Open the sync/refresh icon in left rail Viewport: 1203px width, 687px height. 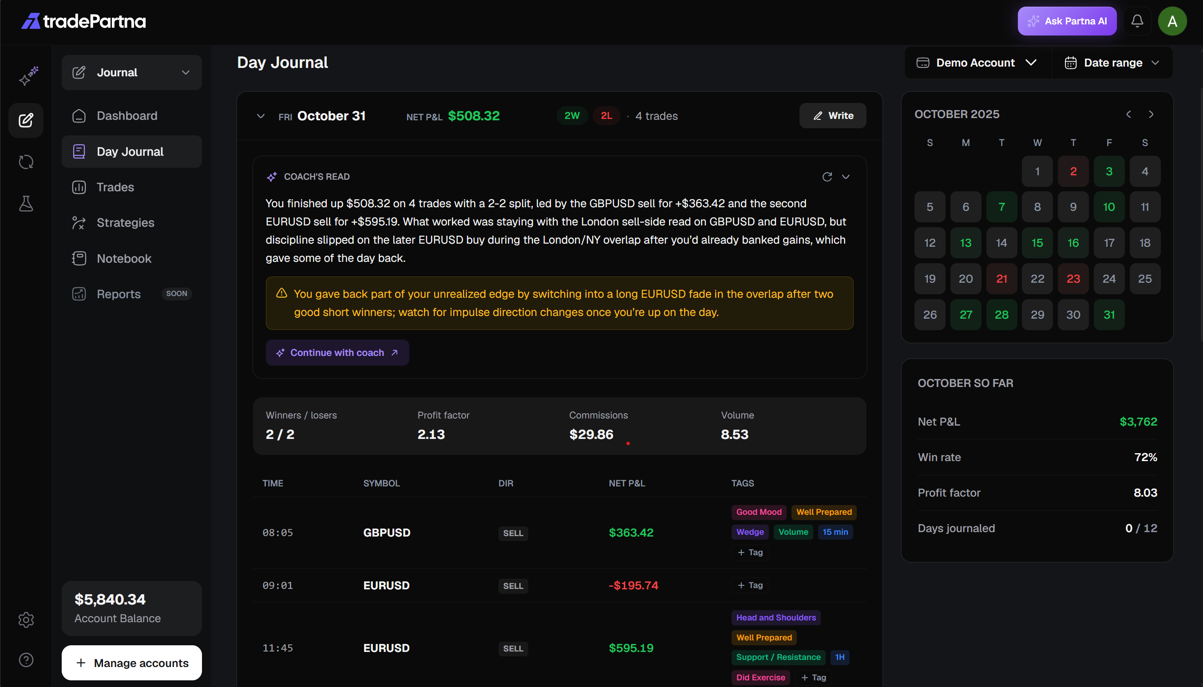[x=26, y=162]
